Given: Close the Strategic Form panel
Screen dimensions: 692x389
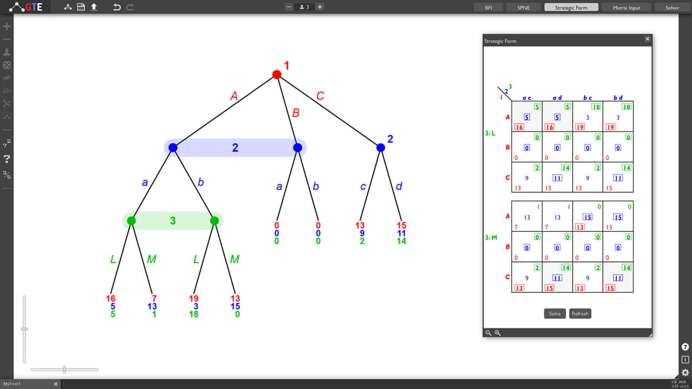Looking at the screenshot, I should 647,39.
